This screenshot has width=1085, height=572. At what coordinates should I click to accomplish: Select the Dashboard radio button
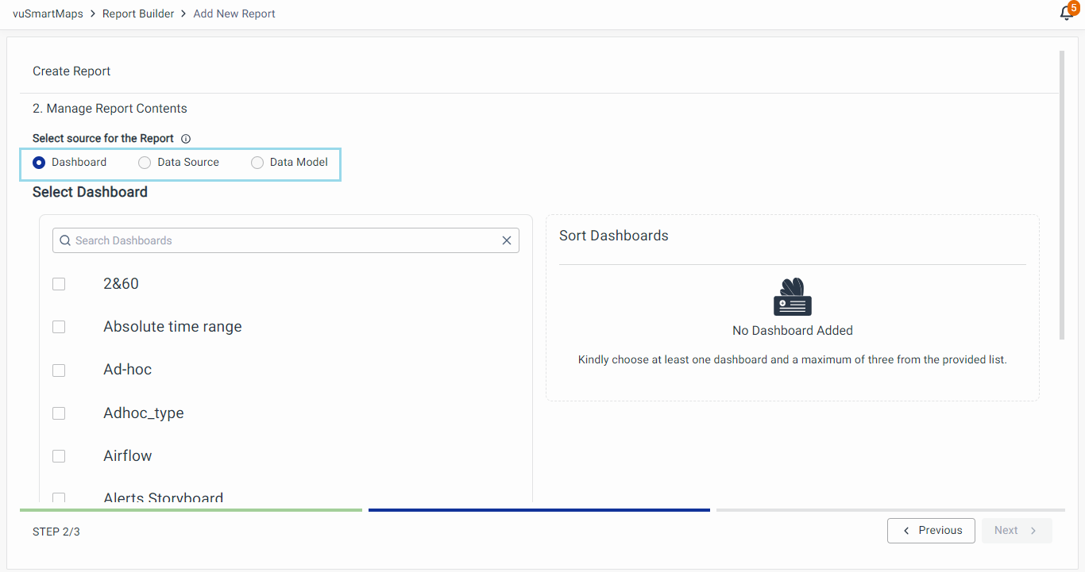pos(39,163)
